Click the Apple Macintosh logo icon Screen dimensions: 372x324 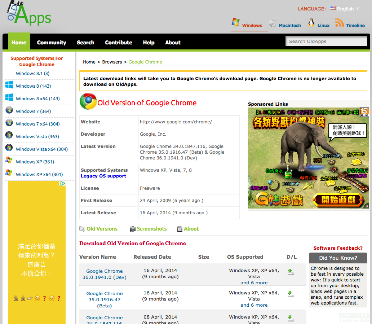point(273,23)
